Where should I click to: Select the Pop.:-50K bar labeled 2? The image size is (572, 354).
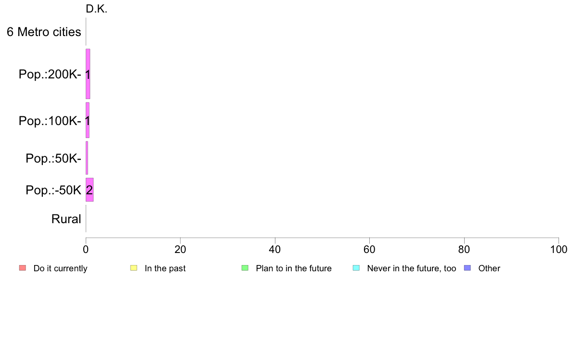coord(90,190)
